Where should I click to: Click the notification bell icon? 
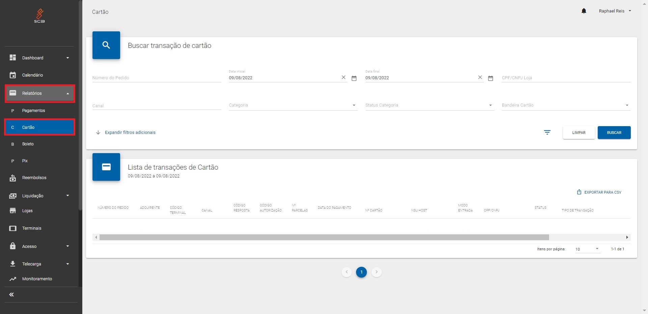pos(584,11)
